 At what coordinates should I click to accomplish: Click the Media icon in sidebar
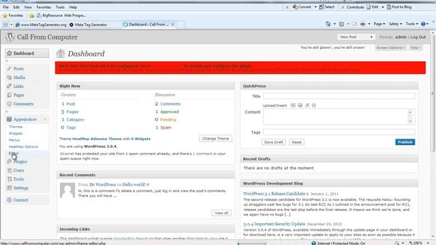click(x=9, y=77)
